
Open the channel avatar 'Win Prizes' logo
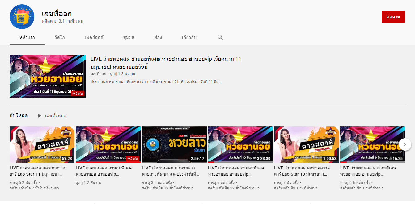[x=22, y=17]
